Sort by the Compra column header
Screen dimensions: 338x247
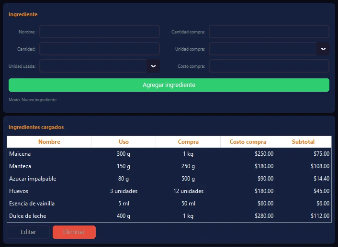pos(188,142)
